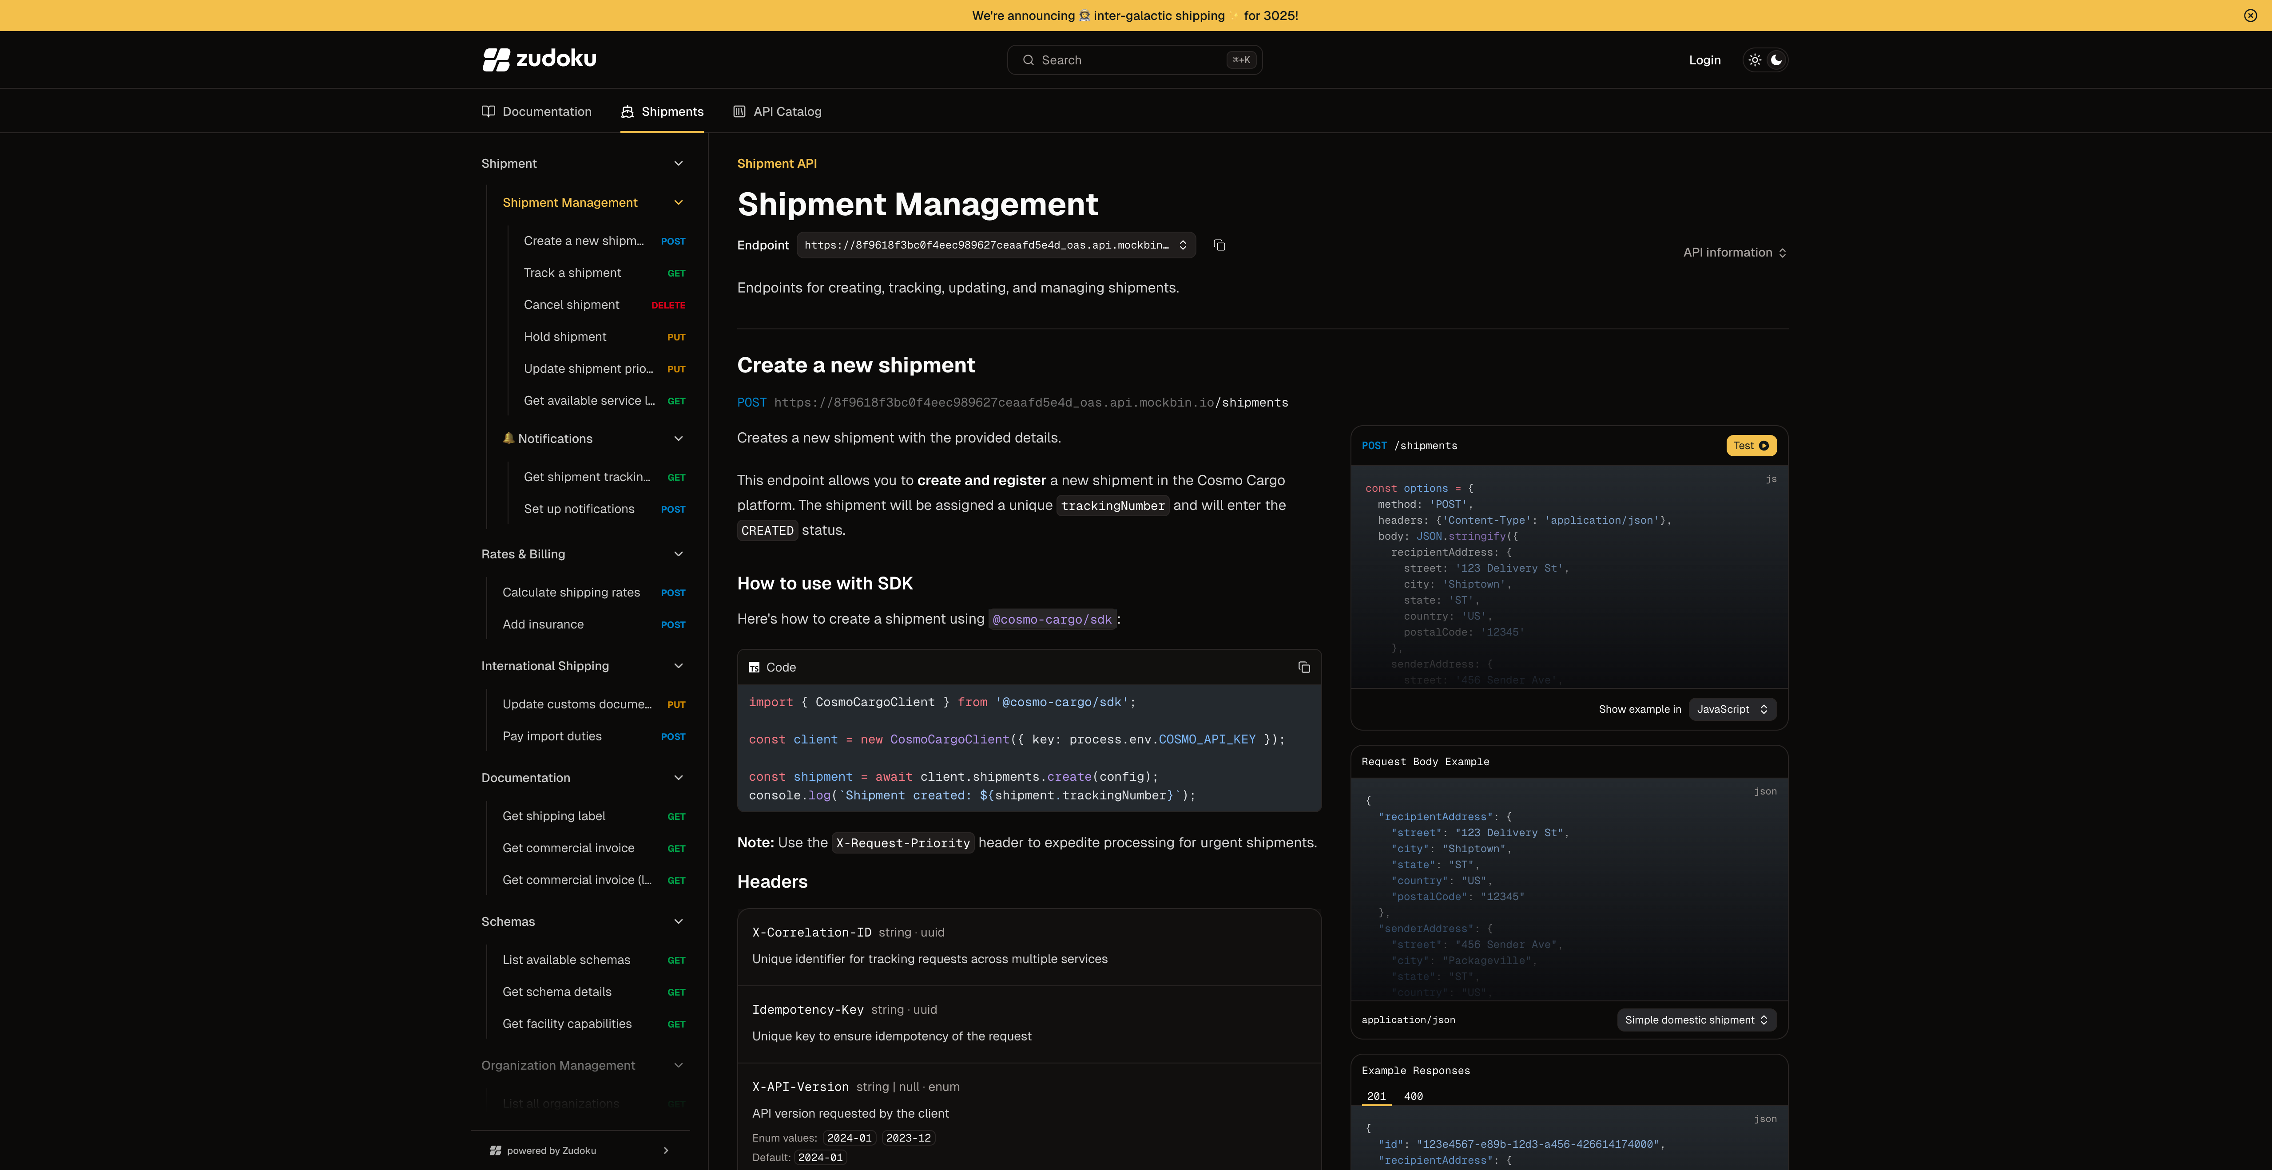Click the Shipments tab icon
This screenshot has height=1170, width=2272.
[627, 111]
